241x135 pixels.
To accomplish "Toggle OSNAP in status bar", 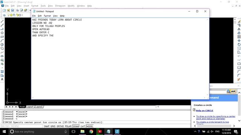I will coord(76,126).
